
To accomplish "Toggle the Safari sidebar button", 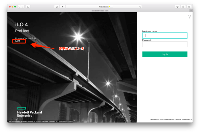I will [x=28, y=7].
